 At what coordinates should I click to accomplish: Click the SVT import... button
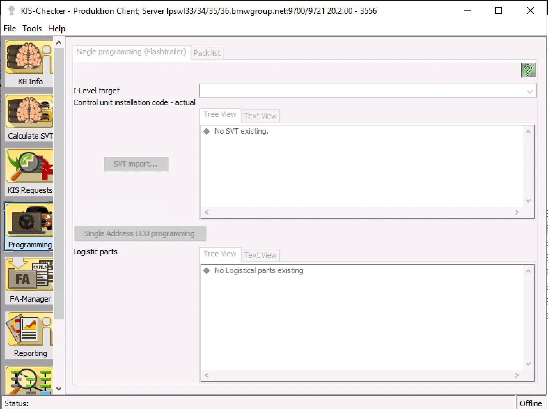click(x=136, y=164)
